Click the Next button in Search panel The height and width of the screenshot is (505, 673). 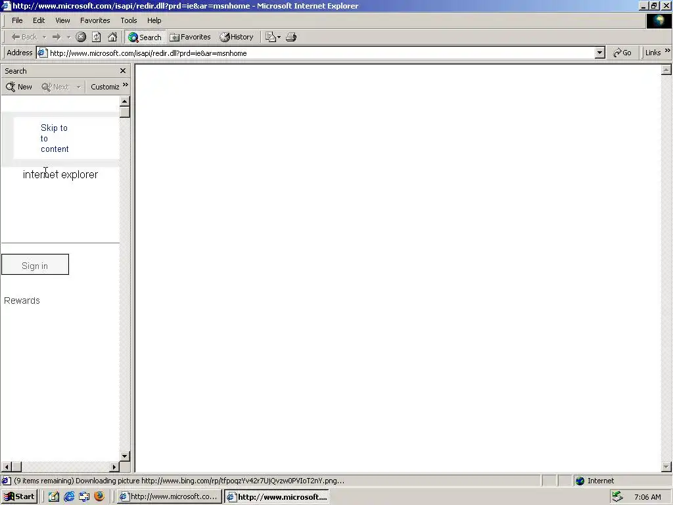pyautogui.click(x=55, y=87)
